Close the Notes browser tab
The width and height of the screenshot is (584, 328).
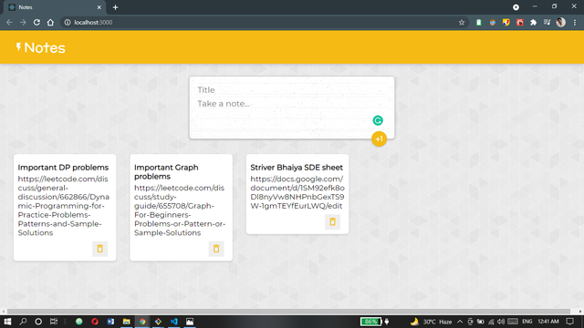coord(99,7)
